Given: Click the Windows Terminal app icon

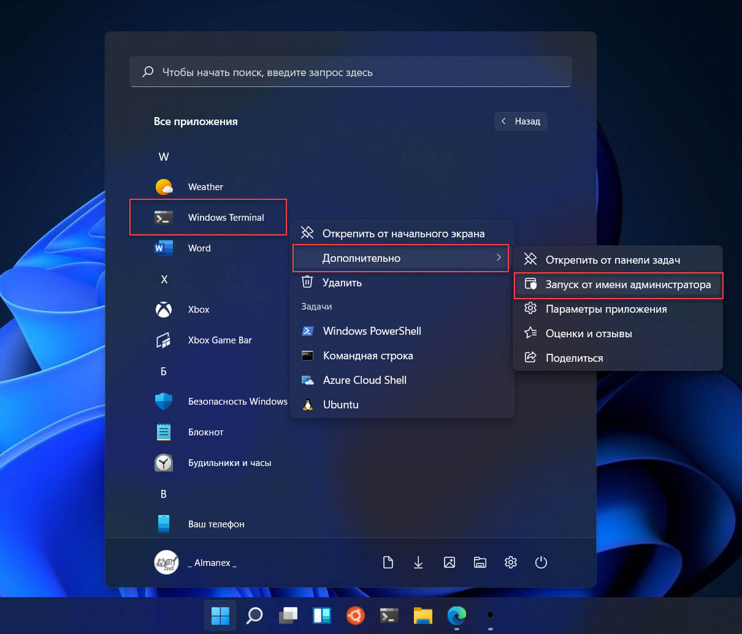Looking at the screenshot, I should click(164, 218).
